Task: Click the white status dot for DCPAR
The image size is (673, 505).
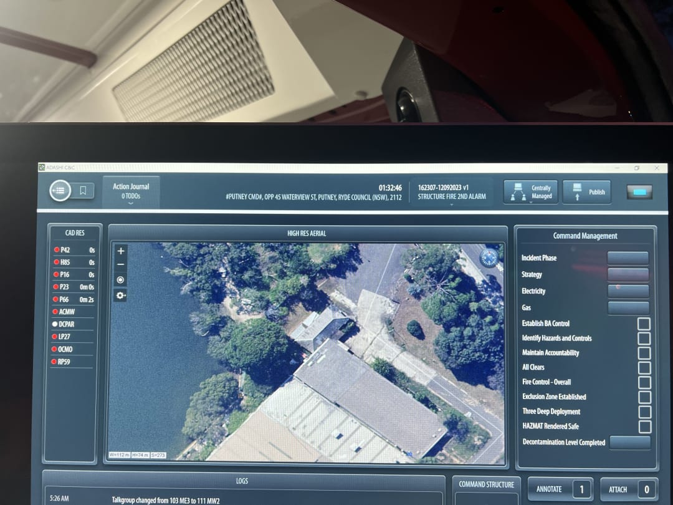Action: point(55,324)
